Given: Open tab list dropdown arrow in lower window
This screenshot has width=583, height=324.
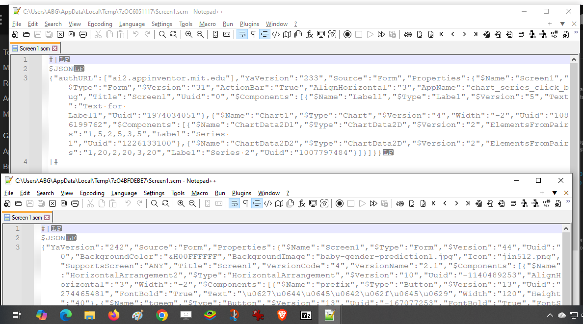Looking at the screenshot, I should pyautogui.click(x=555, y=193).
